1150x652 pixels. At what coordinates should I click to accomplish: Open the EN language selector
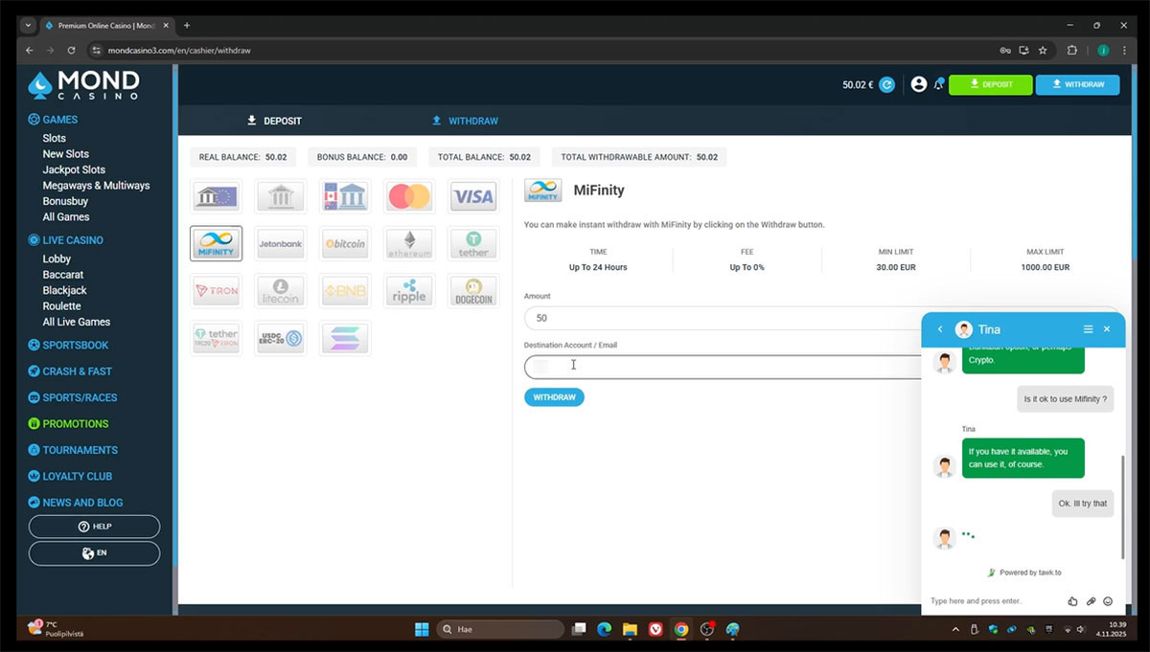click(94, 553)
